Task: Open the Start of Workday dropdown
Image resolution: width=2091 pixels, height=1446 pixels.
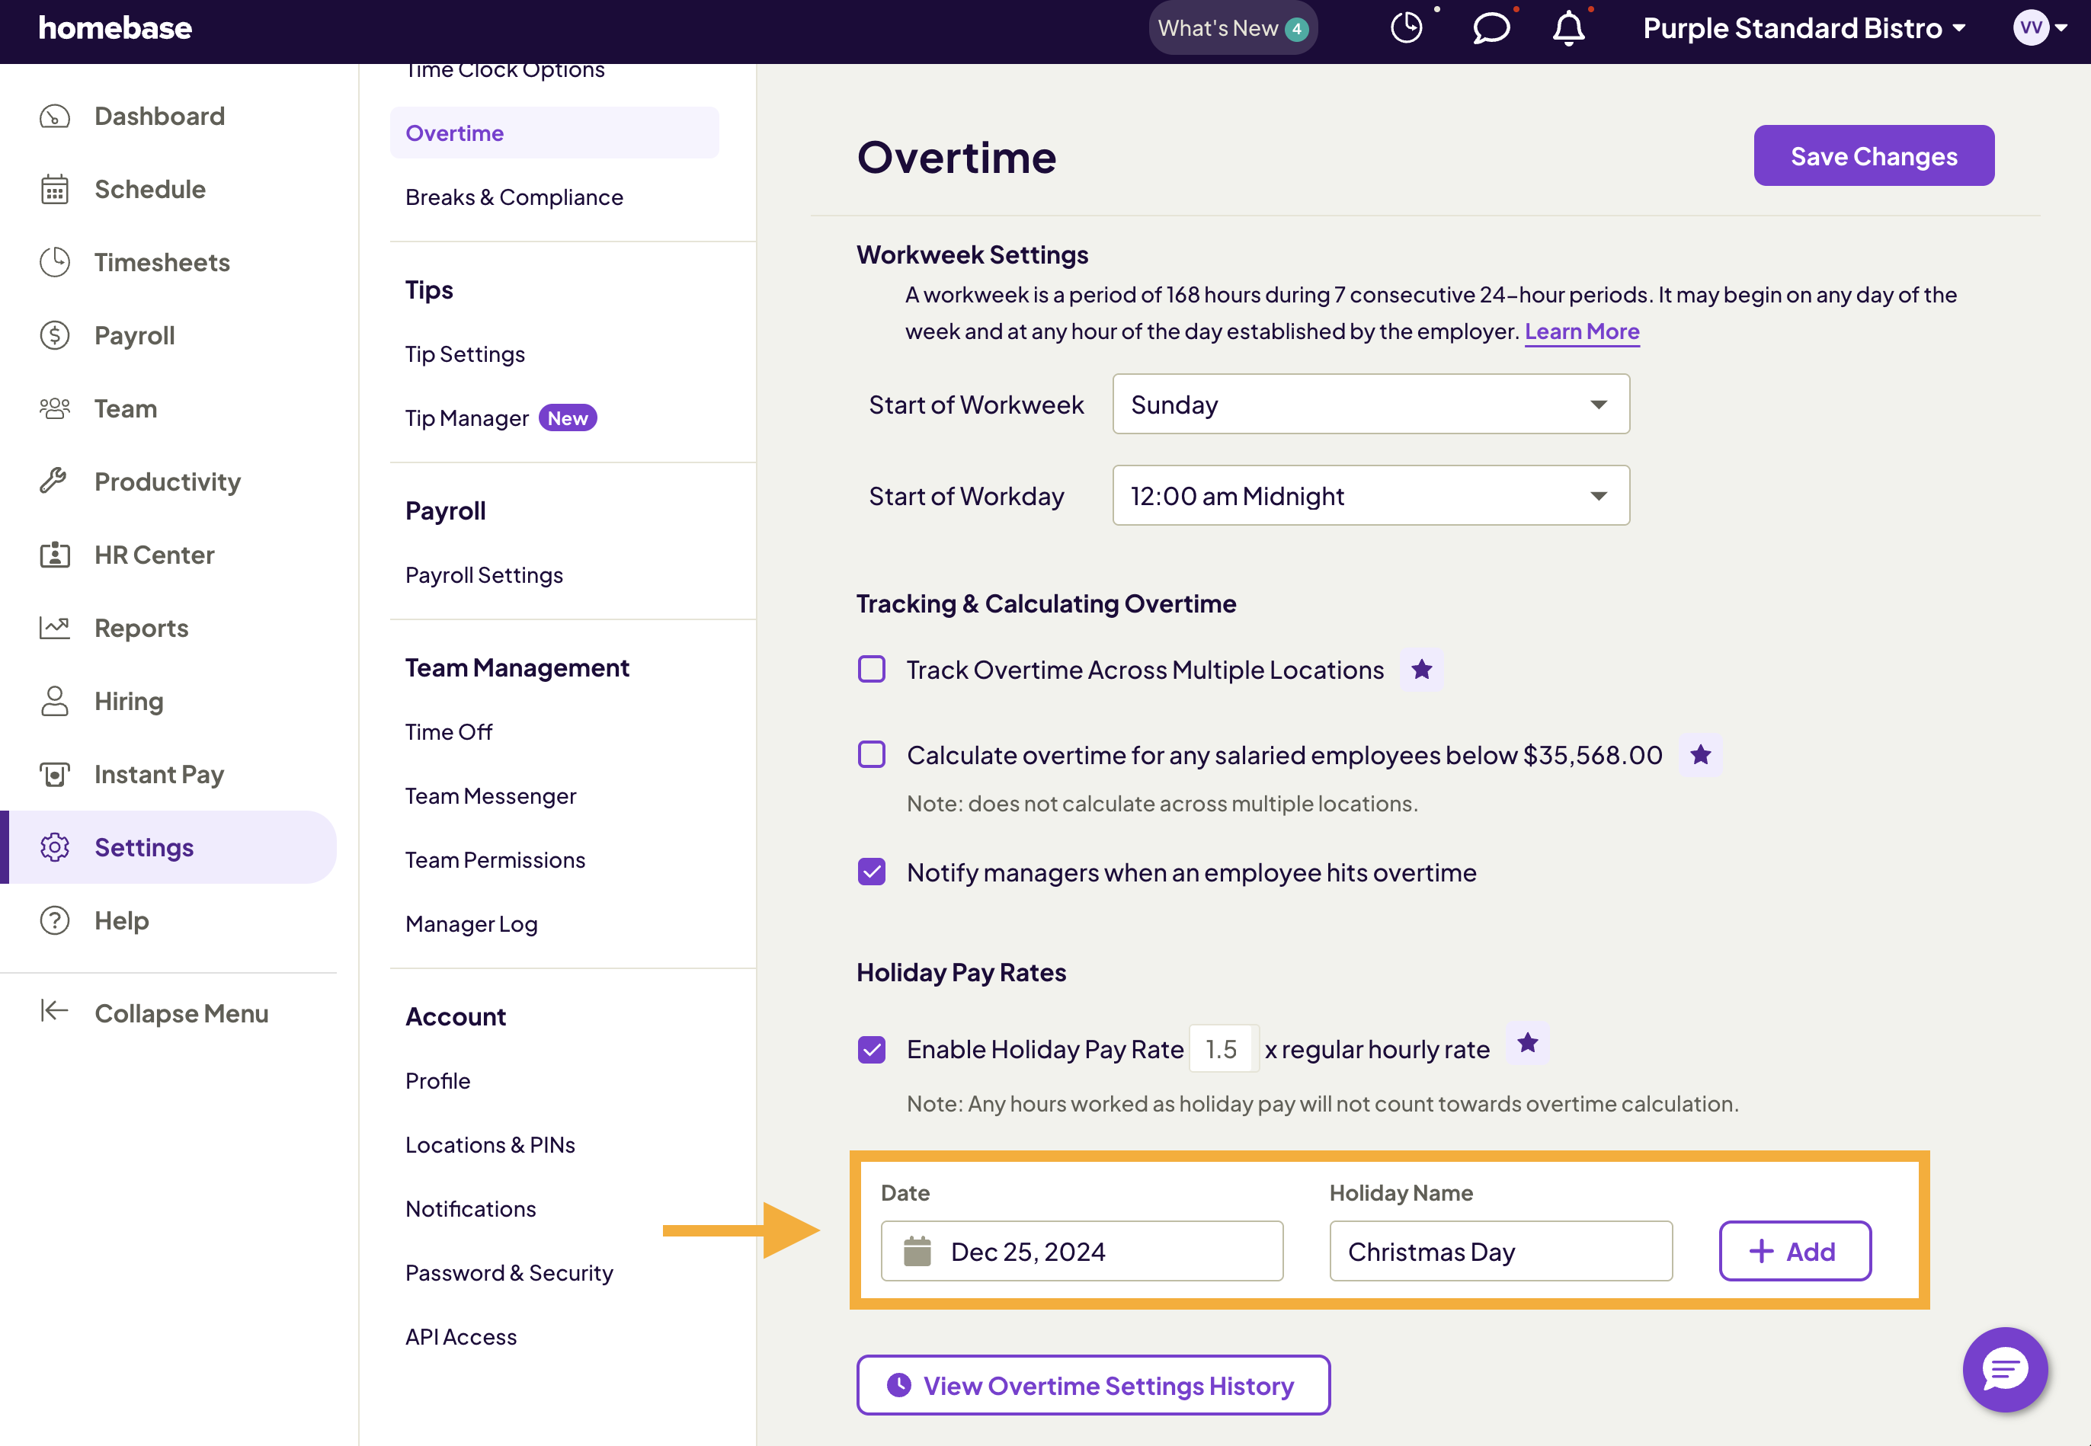Action: point(1370,496)
